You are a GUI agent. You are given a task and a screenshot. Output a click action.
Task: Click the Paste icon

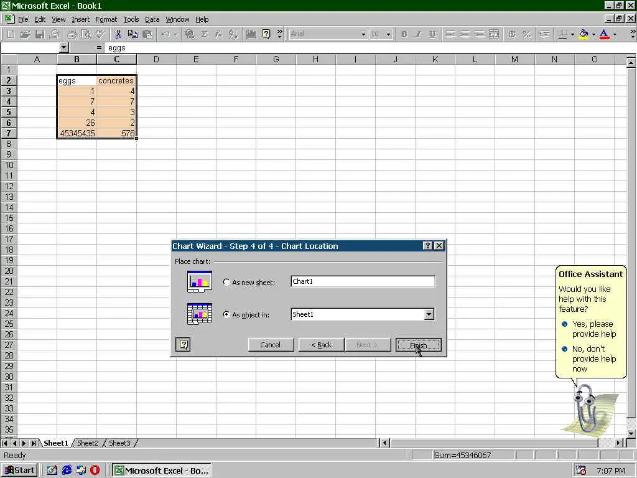[147, 35]
